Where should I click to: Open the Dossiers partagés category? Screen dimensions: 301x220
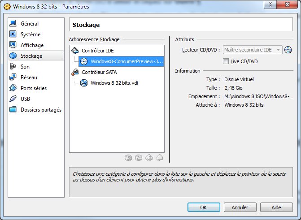(36, 109)
